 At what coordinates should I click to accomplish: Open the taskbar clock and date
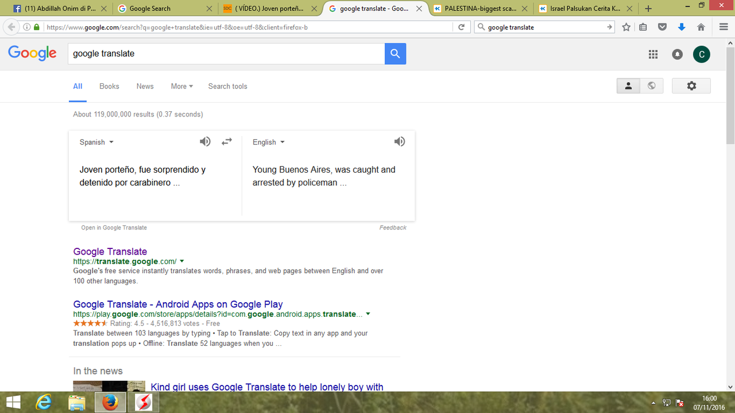(710, 403)
